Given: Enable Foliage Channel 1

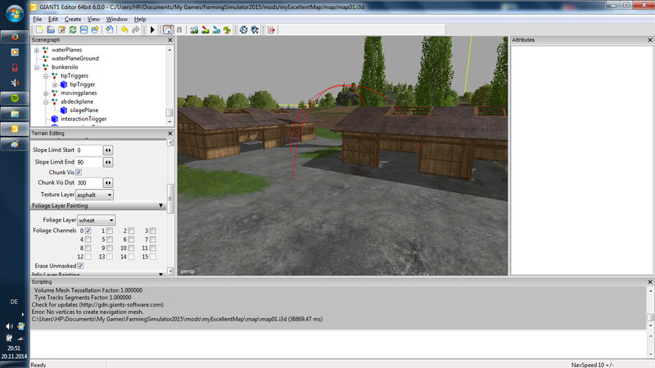Looking at the screenshot, I should click(x=110, y=231).
